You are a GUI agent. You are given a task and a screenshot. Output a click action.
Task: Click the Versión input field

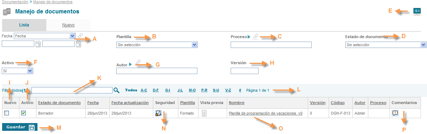244,71
